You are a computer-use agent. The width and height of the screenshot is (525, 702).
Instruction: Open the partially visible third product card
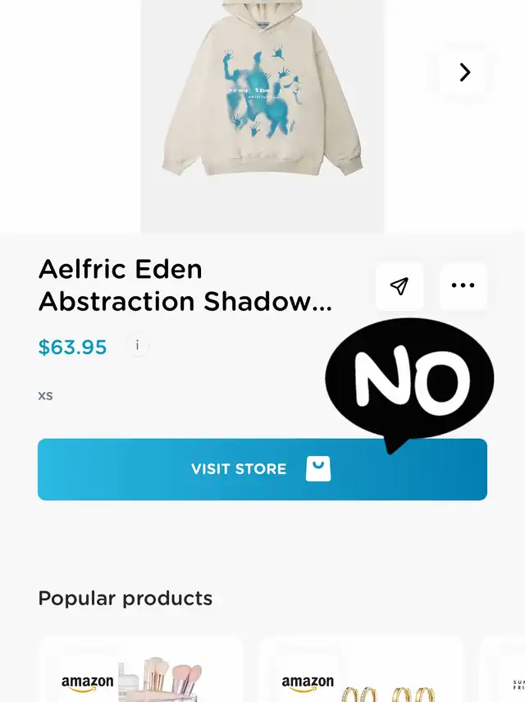(503, 670)
